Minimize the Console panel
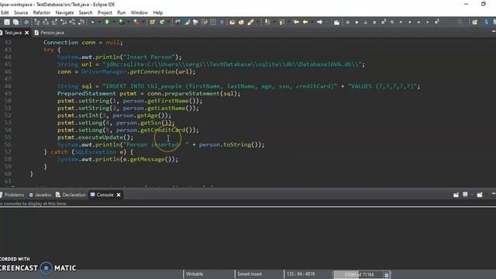 pyautogui.click(x=494, y=194)
